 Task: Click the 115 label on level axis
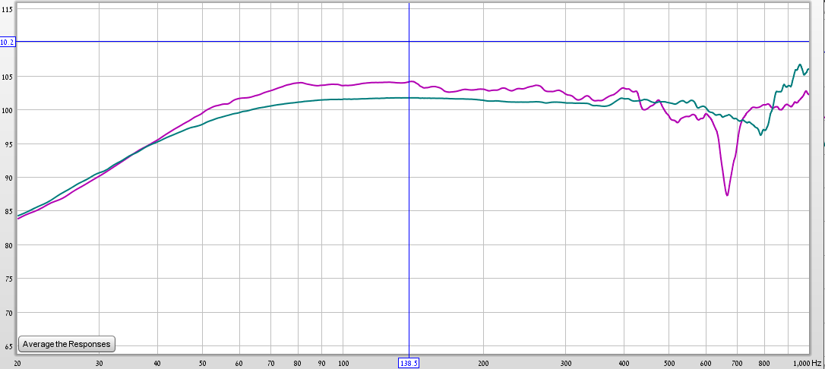6,9
